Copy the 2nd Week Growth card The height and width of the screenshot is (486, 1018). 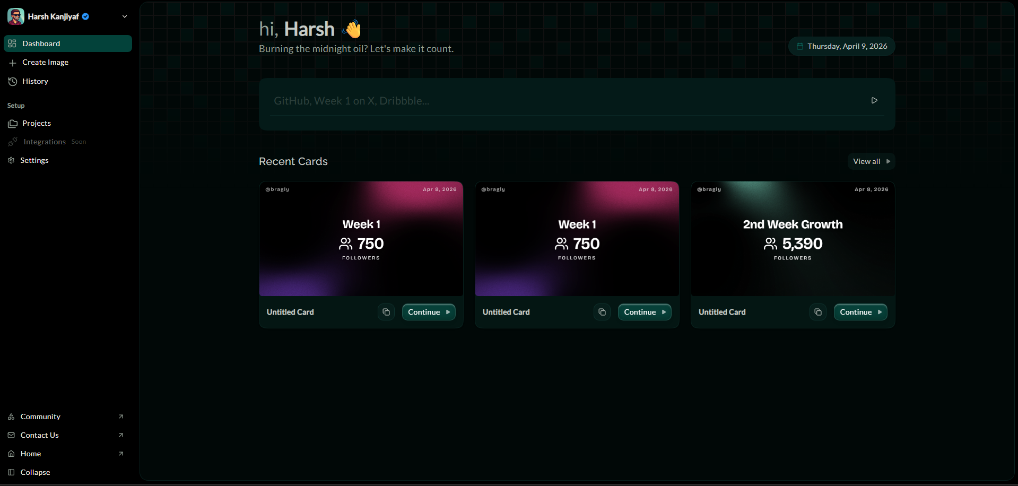[x=817, y=312]
